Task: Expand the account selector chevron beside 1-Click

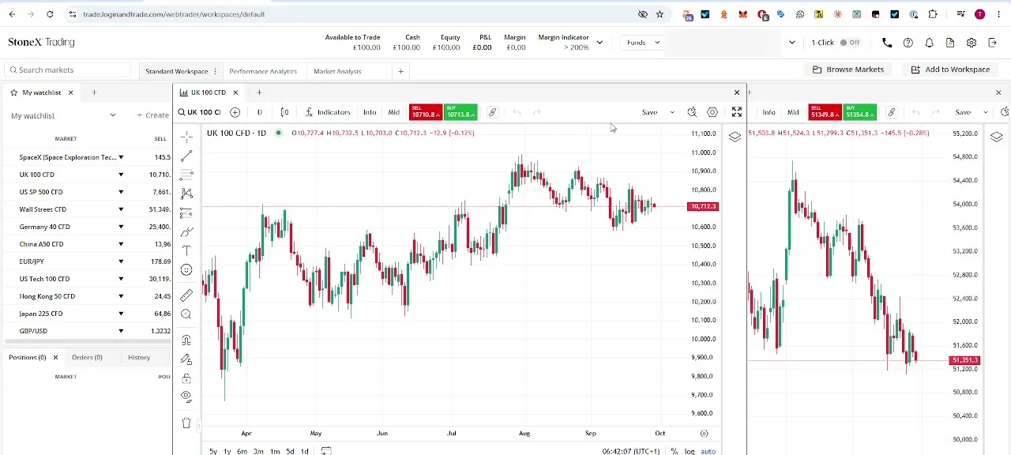Action: click(791, 43)
